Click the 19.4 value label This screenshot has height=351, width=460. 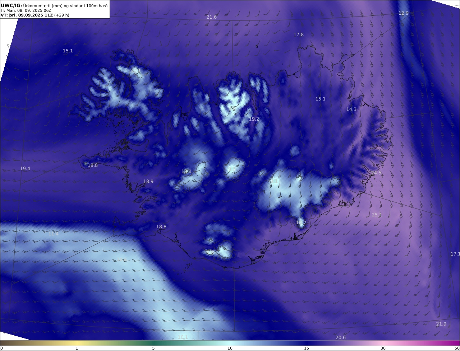click(x=25, y=168)
